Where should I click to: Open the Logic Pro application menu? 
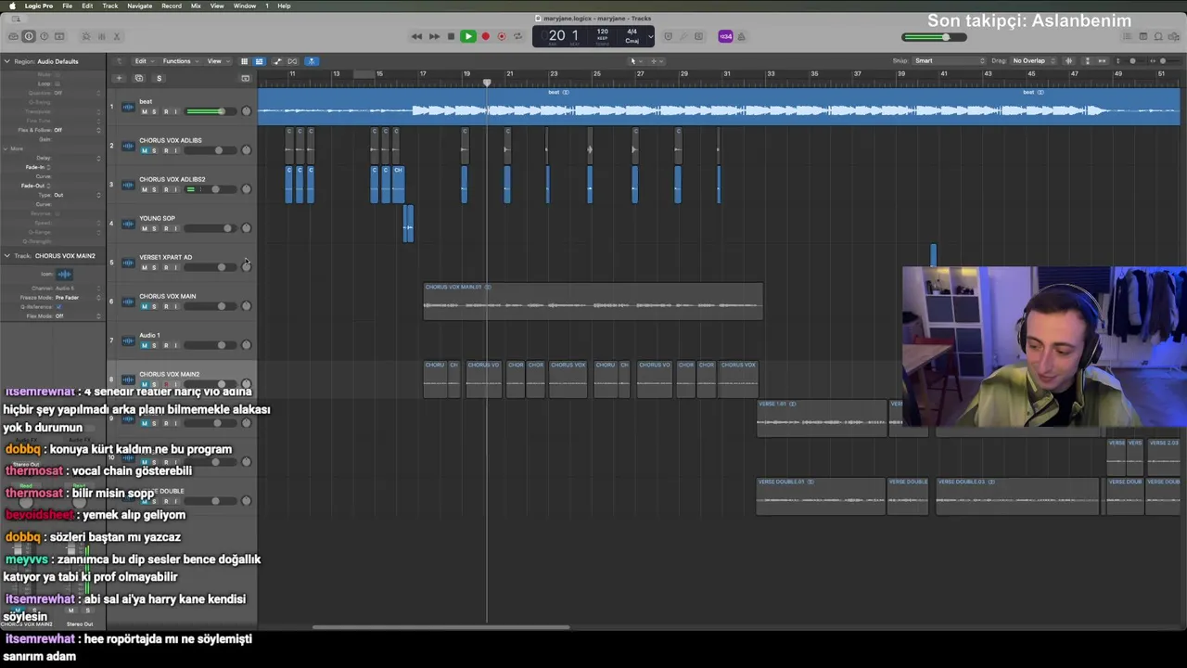click(38, 6)
